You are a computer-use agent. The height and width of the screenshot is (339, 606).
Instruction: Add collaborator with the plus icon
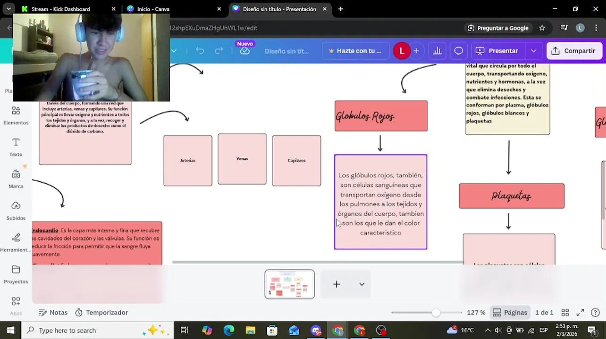point(416,51)
